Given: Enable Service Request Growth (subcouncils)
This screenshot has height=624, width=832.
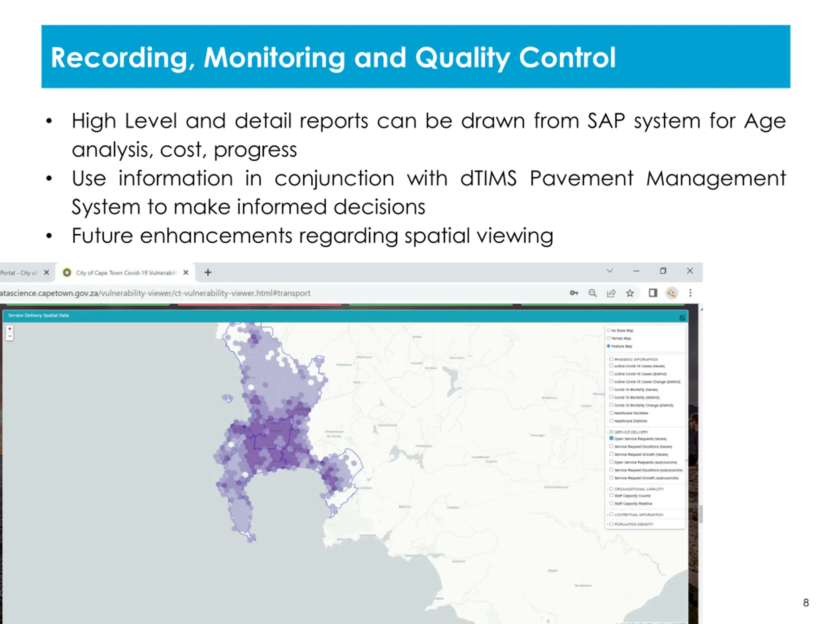Looking at the screenshot, I should click(611, 478).
